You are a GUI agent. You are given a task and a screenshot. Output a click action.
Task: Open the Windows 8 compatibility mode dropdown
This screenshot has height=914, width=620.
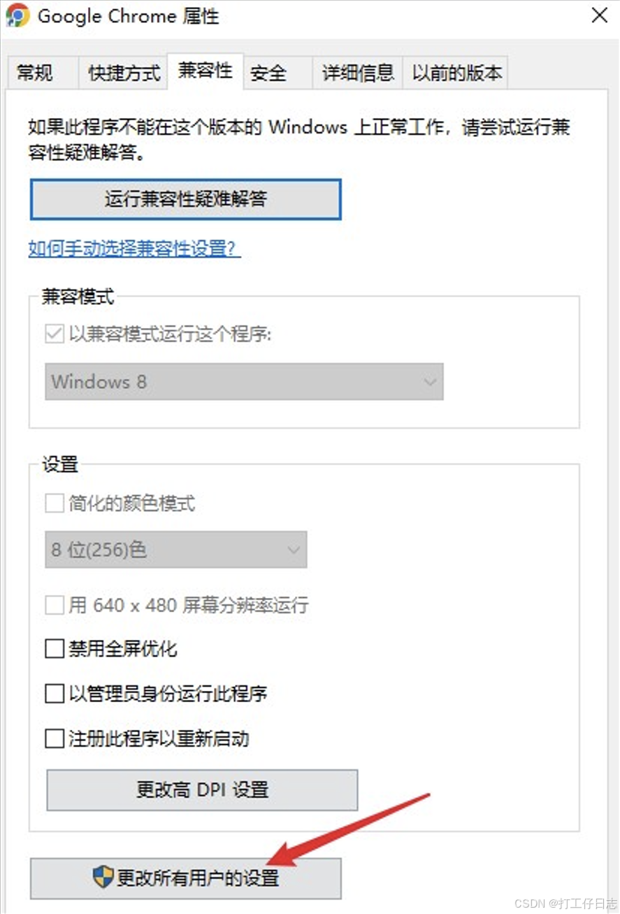pos(429,382)
